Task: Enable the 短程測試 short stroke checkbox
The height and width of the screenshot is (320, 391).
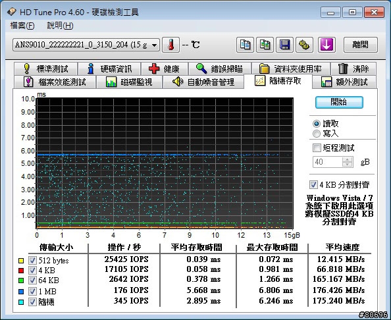Action: [x=317, y=148]
